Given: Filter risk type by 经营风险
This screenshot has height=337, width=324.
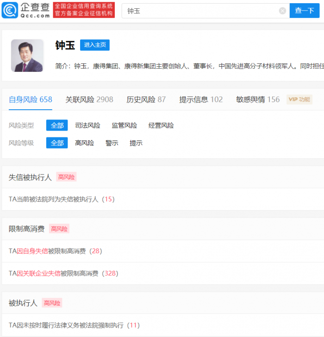Looking at the screenshot, I should tap(161, 125).
